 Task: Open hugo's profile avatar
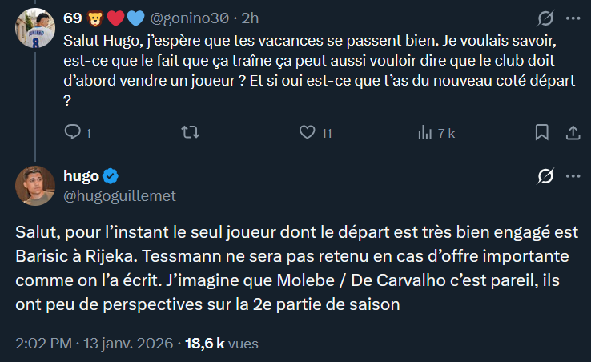pos(34,185)
